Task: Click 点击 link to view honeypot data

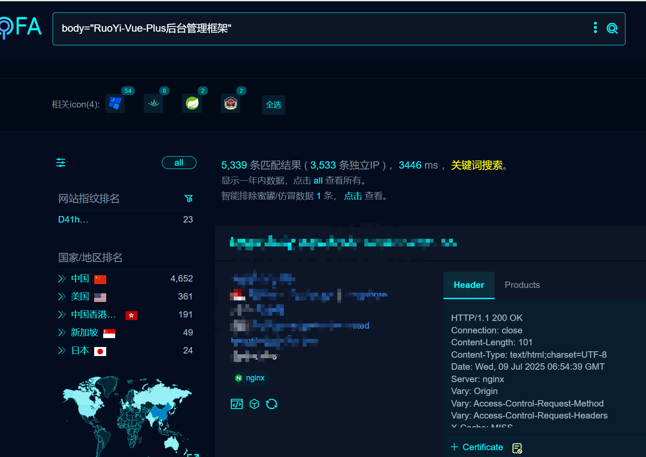Action: pyautogui.click(x=353, y=196)
